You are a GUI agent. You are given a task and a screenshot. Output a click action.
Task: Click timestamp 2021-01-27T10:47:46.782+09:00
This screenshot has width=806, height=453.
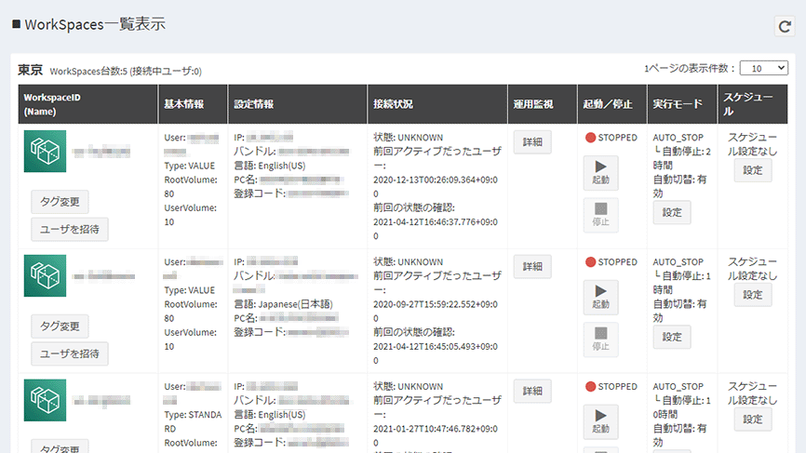[436, 435]
